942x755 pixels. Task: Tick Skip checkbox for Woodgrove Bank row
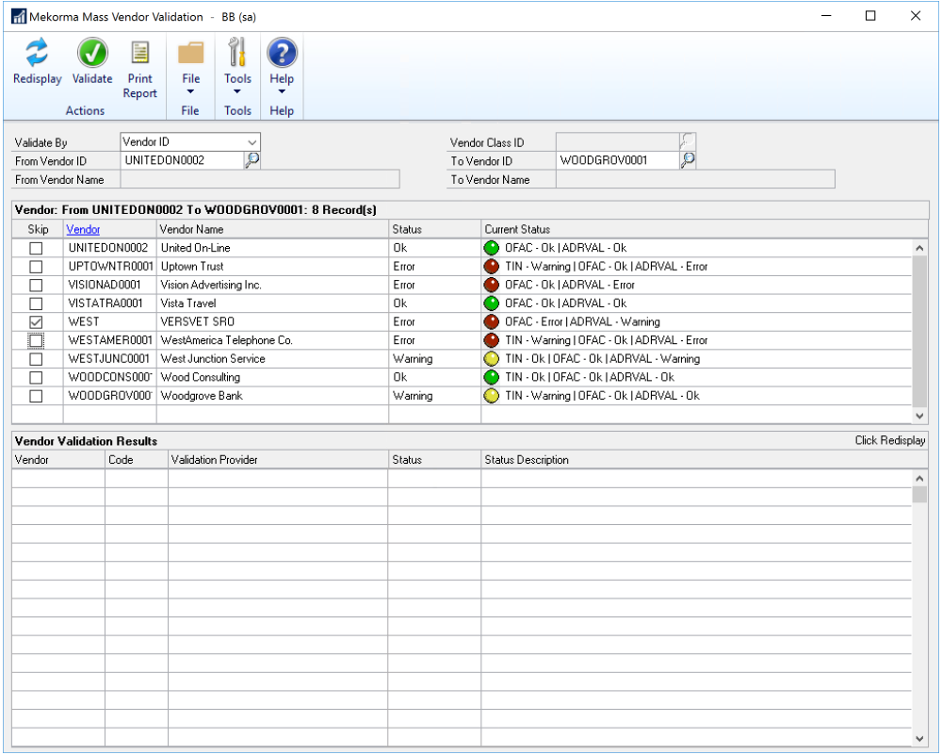(x=36, y=396)
